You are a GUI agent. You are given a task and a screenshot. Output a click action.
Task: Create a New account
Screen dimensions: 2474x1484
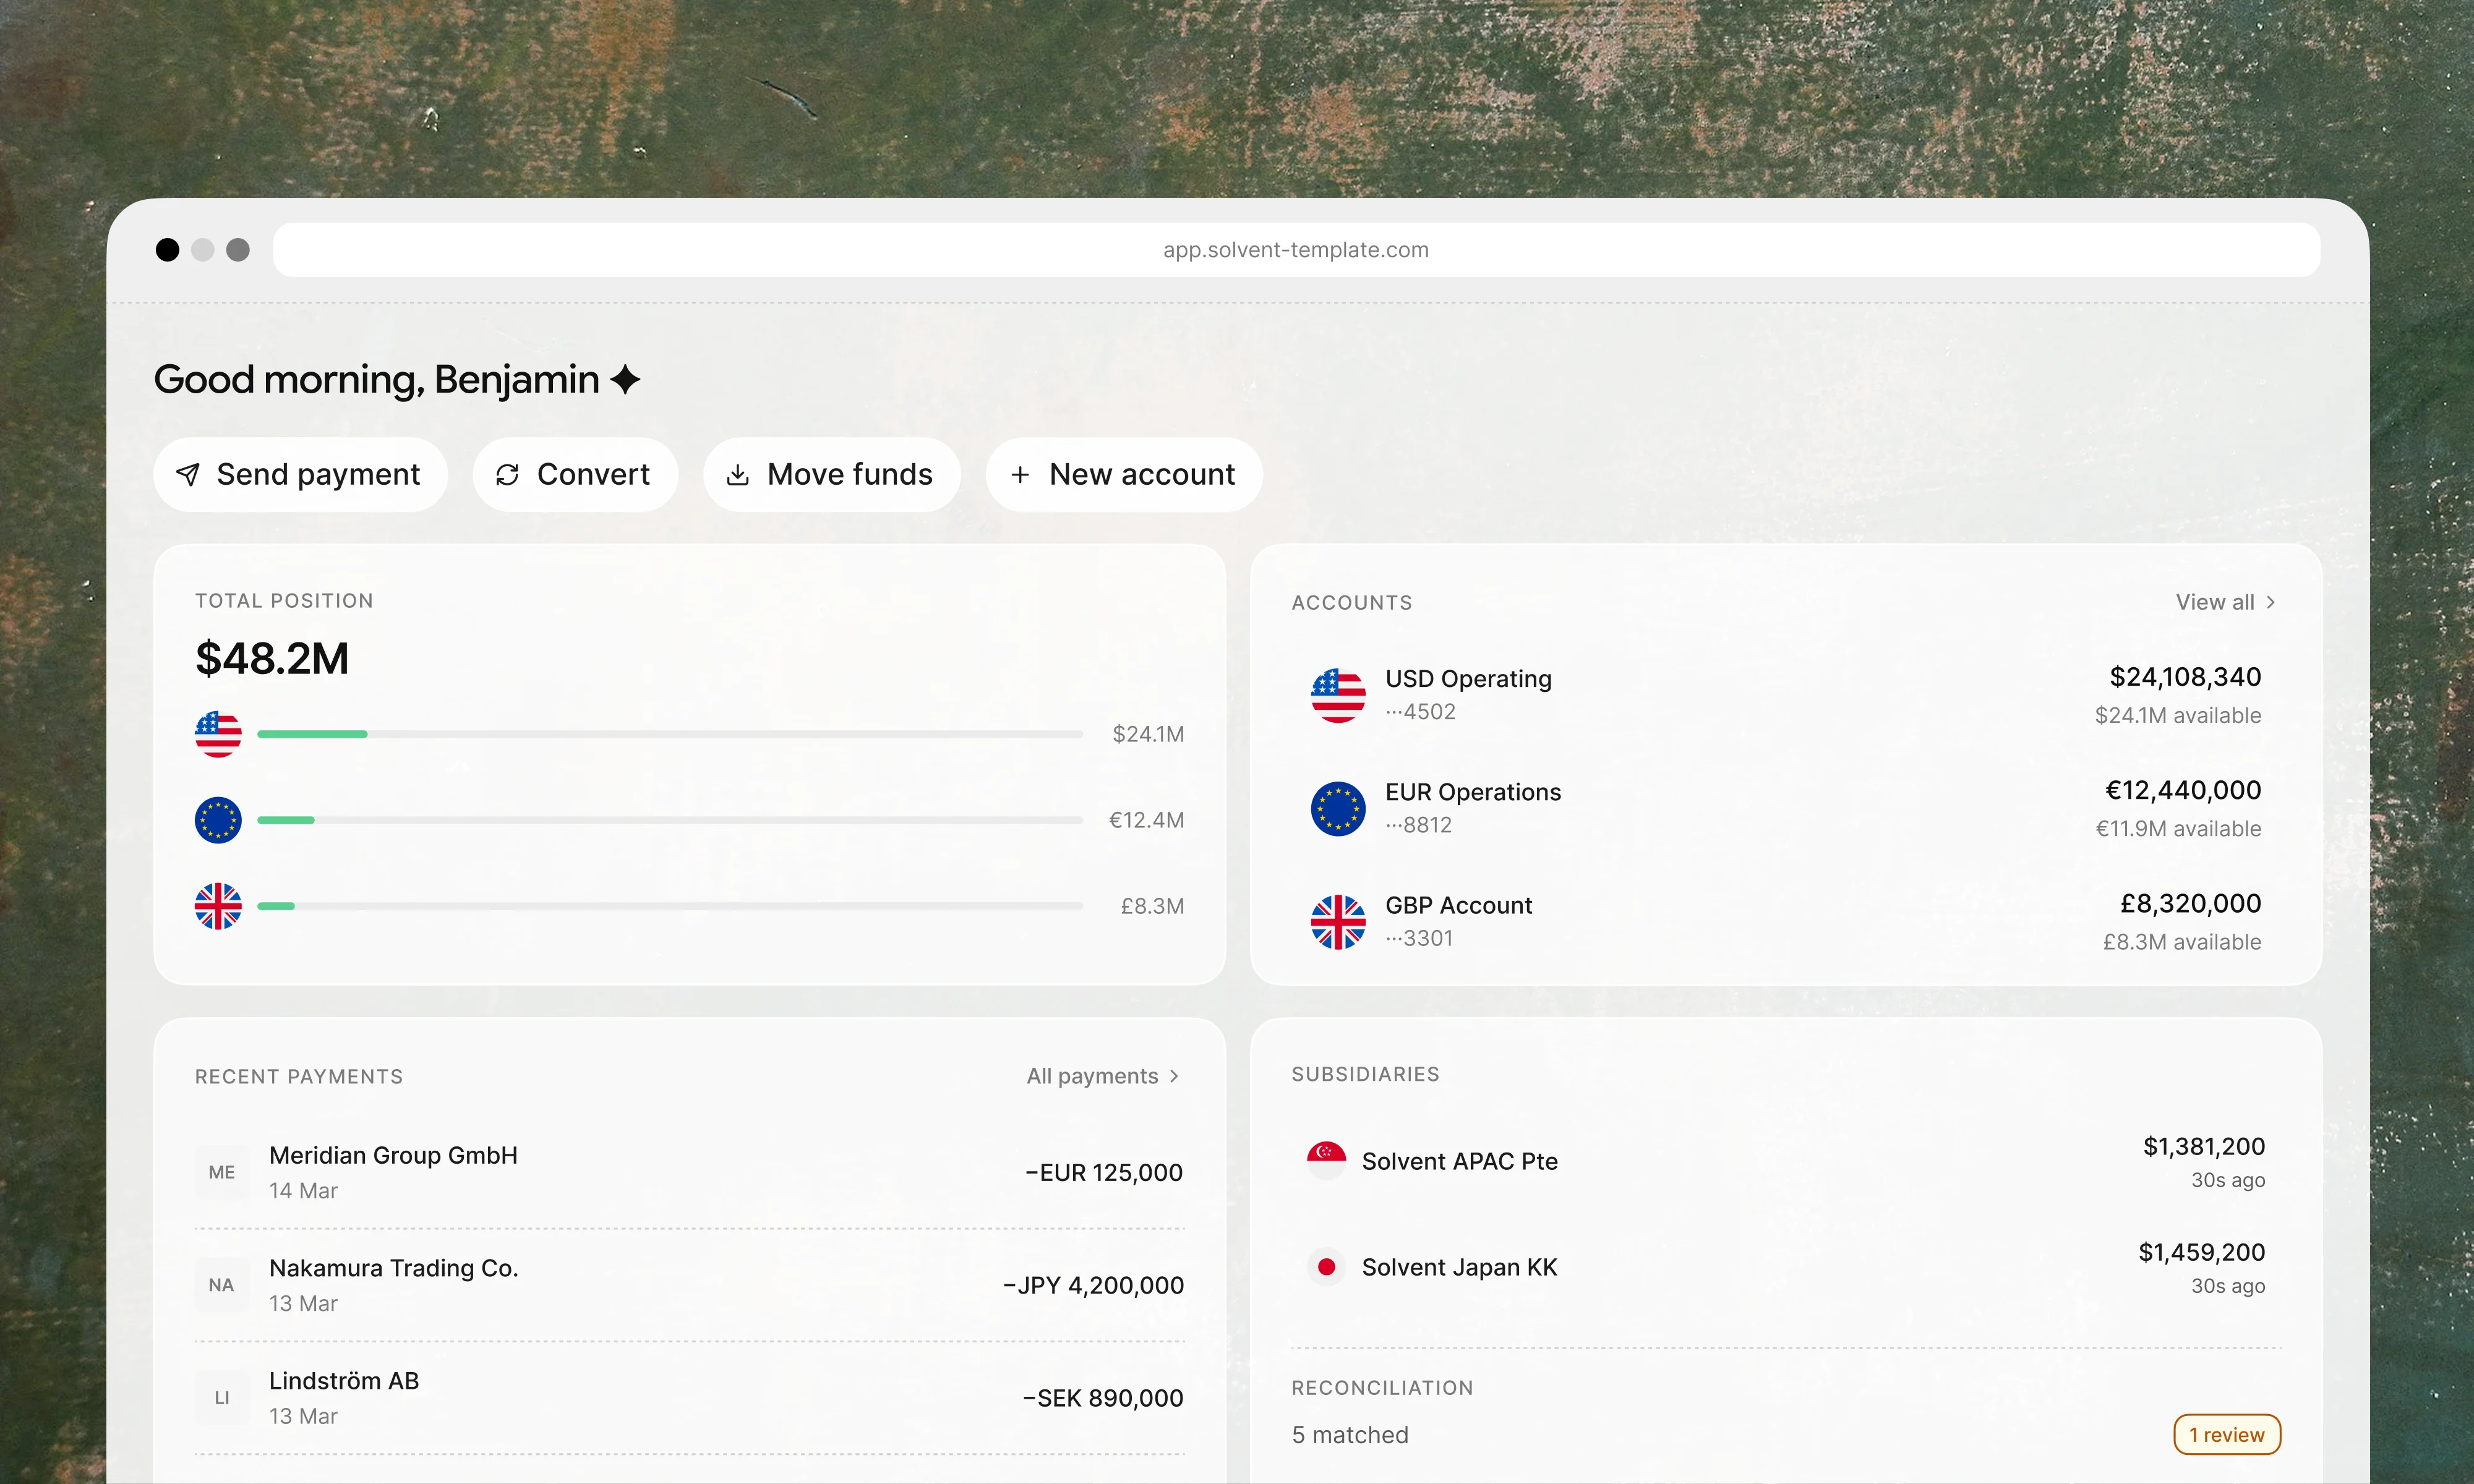coord(1124,475)
